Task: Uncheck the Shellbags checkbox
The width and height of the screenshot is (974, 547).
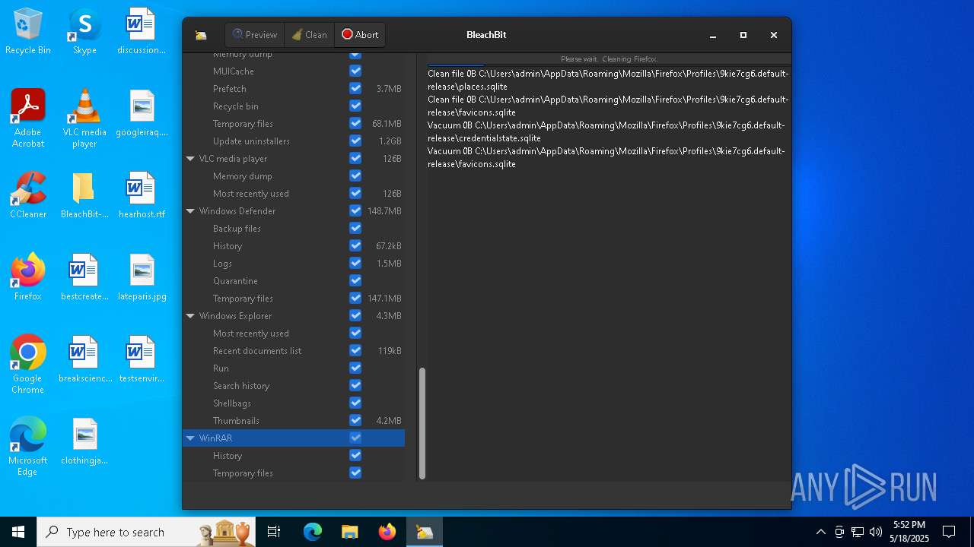Action: point(355,403)
